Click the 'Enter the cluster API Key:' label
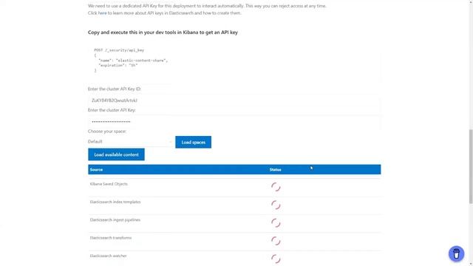 point(112,110)
